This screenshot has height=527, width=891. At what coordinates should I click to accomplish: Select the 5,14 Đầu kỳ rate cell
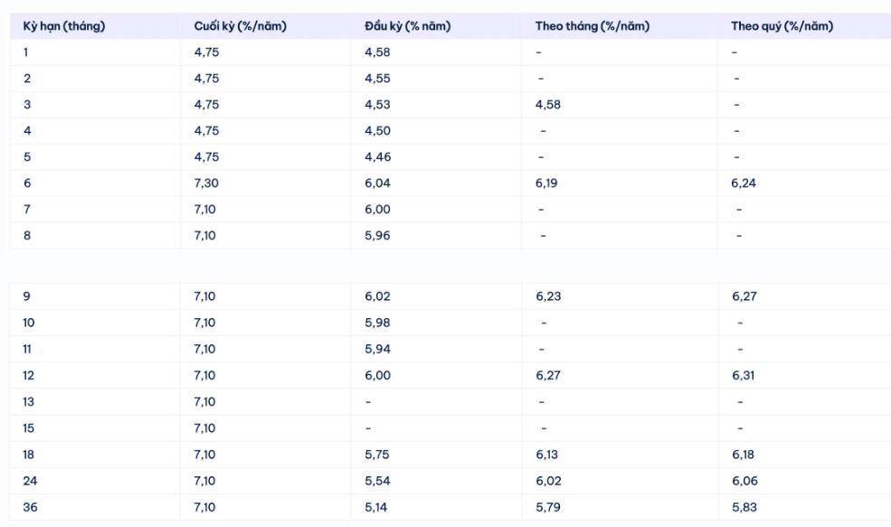(377, 507)
